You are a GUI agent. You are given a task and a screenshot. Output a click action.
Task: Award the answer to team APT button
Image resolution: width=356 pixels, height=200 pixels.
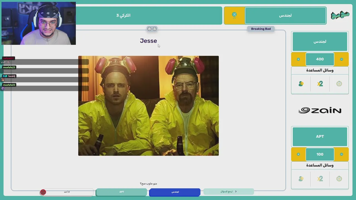[x=122, y=192]
